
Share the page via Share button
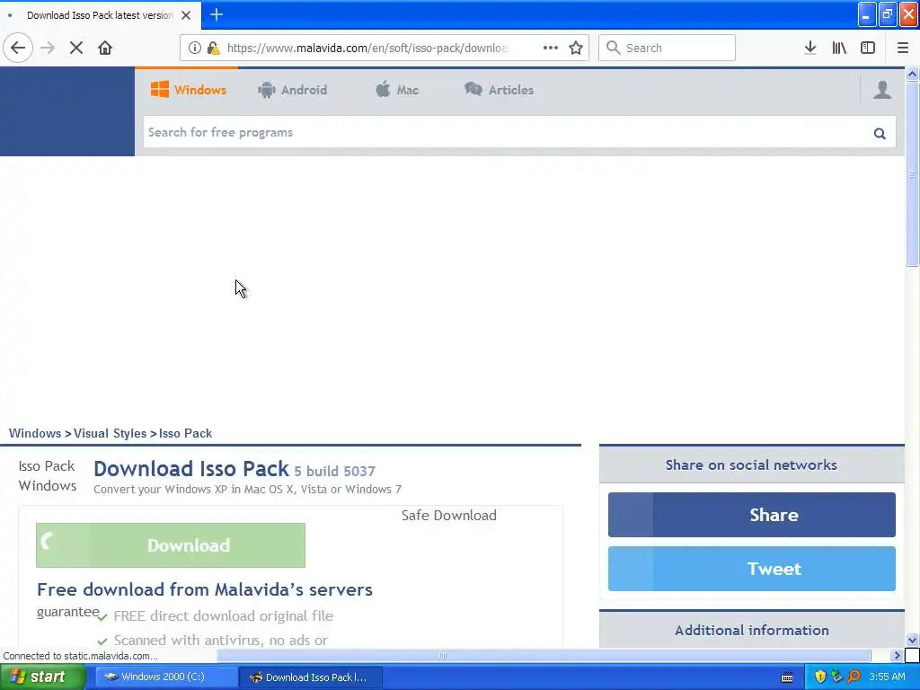[x=752, y=515]
